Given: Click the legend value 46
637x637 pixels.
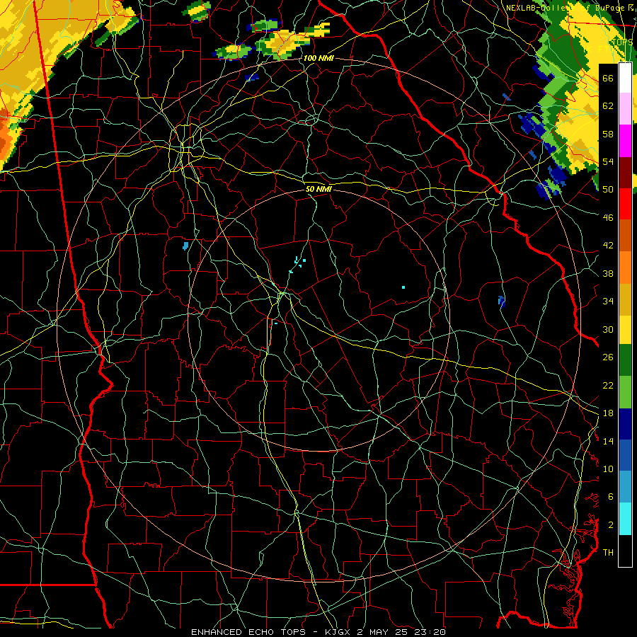Looking at the screenshot, I should (x=608, y=218).
